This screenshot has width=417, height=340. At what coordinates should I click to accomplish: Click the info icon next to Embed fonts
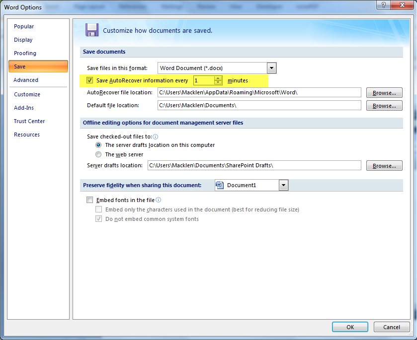pyautogui.click(x=158, y=200)
